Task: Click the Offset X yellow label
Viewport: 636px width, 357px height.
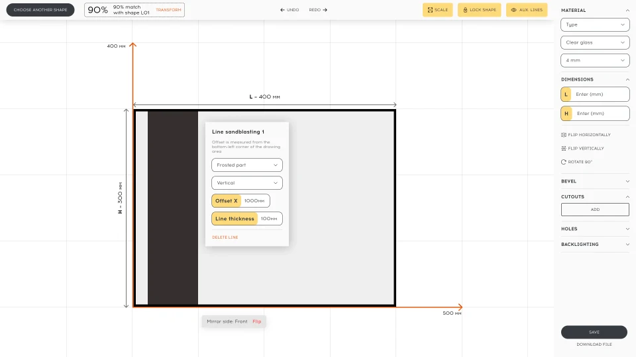Action: [x=227, y=201]
